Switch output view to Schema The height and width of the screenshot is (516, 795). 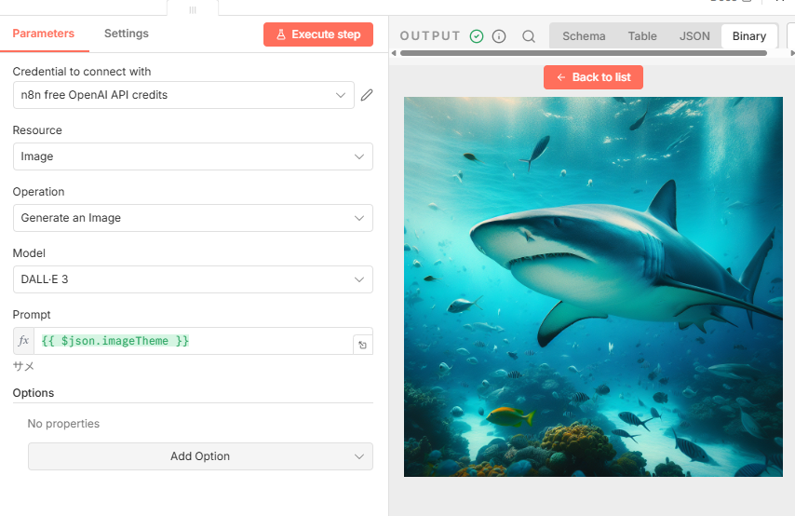click(x=584, y=36)
